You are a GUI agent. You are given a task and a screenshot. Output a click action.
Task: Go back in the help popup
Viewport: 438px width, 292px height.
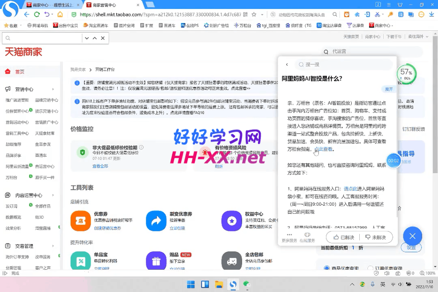(x=287, y=65)
